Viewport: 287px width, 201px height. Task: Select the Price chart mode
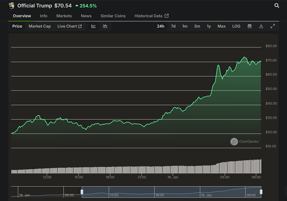tap(17, 26)
